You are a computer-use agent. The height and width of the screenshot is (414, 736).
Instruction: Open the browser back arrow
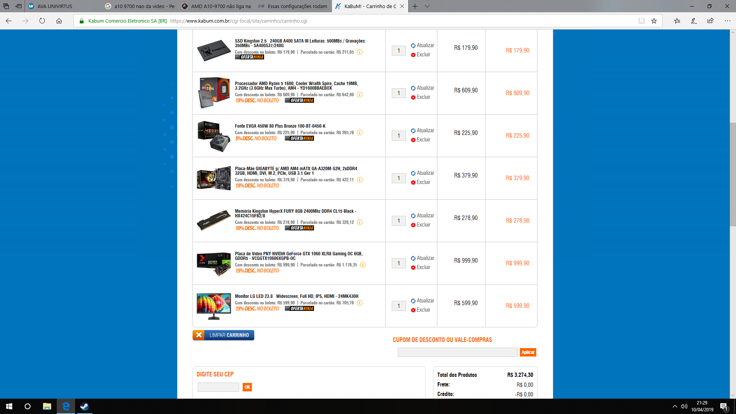coord(8,21)
